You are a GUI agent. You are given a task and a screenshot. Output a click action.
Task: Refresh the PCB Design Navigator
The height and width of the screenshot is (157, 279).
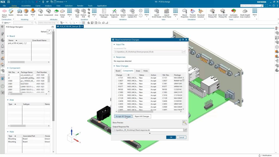pos(49,32)
